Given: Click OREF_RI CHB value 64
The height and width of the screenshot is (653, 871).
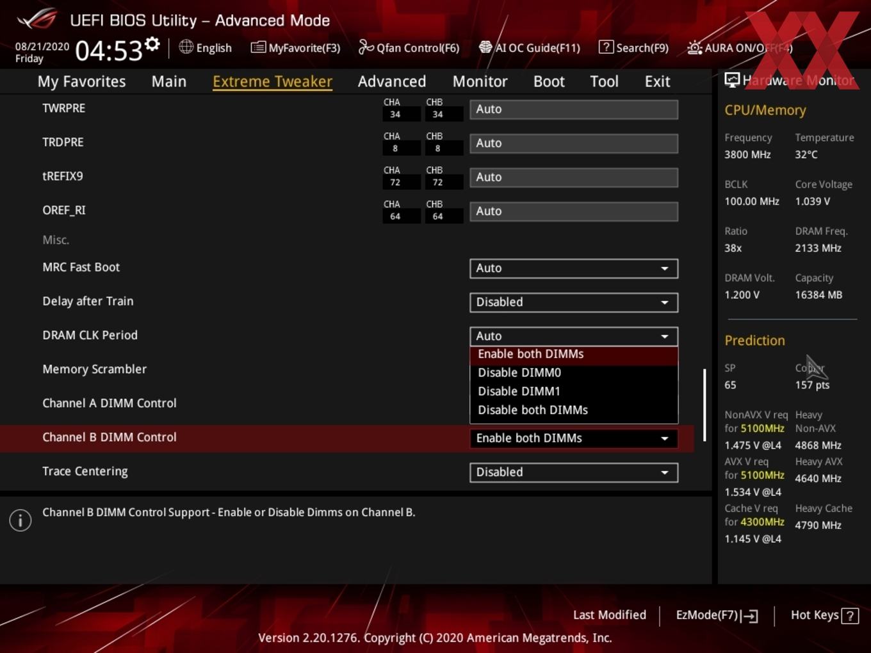Looking at the screenshot, I should point(437,216).
